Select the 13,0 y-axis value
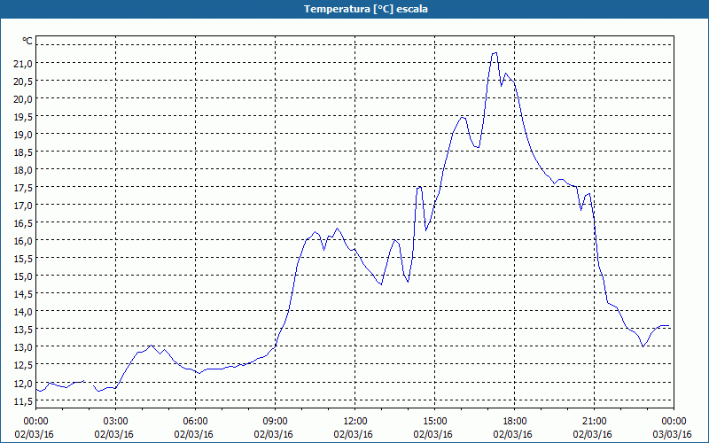The image size is (709, 443). pyautogui.click(x=23, y=347)
